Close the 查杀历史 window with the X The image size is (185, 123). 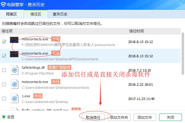click(180, 4)
